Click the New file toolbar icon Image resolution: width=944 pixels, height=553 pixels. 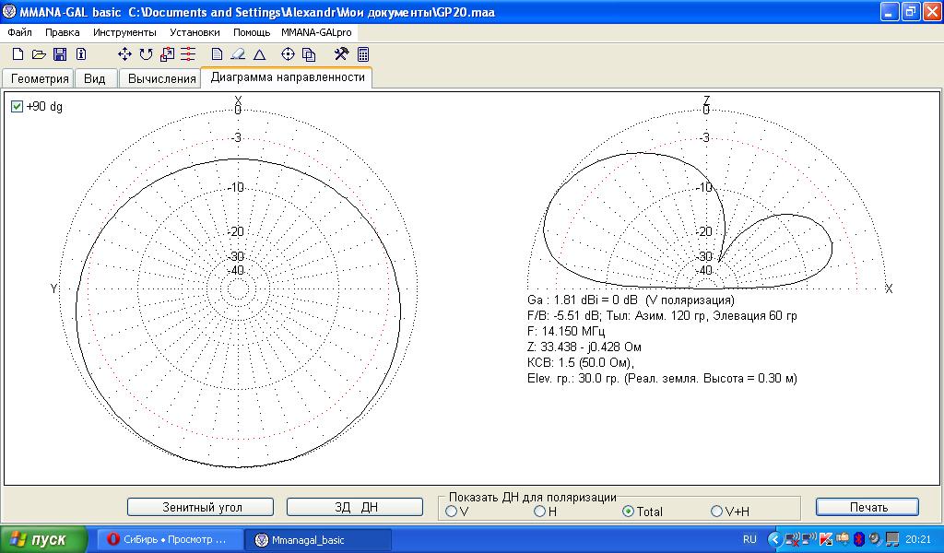pyautogui.click(x=18, y=54)
